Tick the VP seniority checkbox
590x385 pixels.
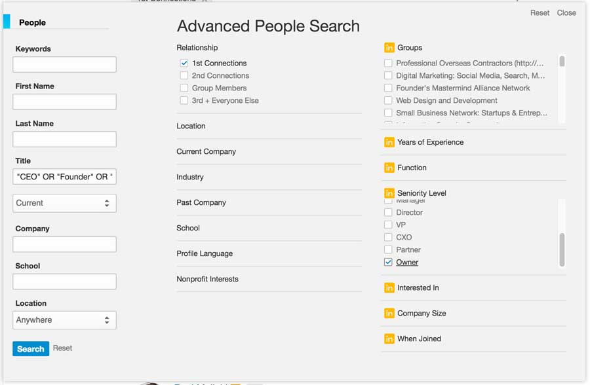coord(388,225)
